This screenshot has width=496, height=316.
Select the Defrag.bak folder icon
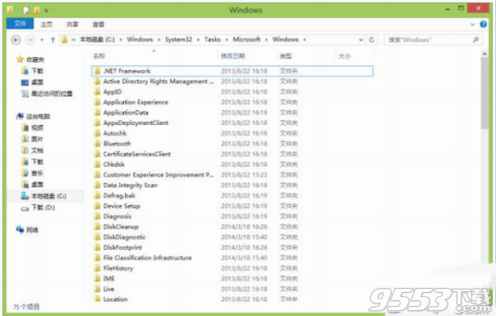click(x=98, y=196)
